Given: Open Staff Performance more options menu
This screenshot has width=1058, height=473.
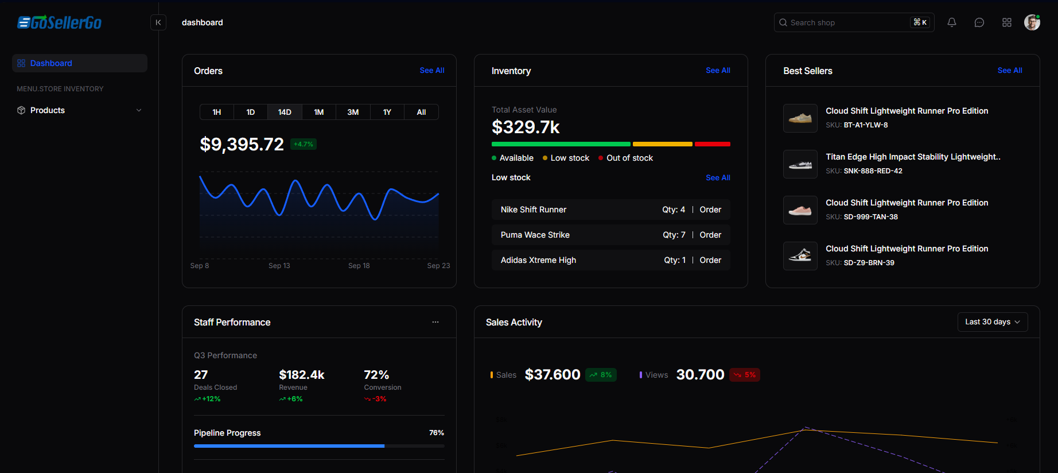Looking at the screenshot, I should [x=435, y=322].
